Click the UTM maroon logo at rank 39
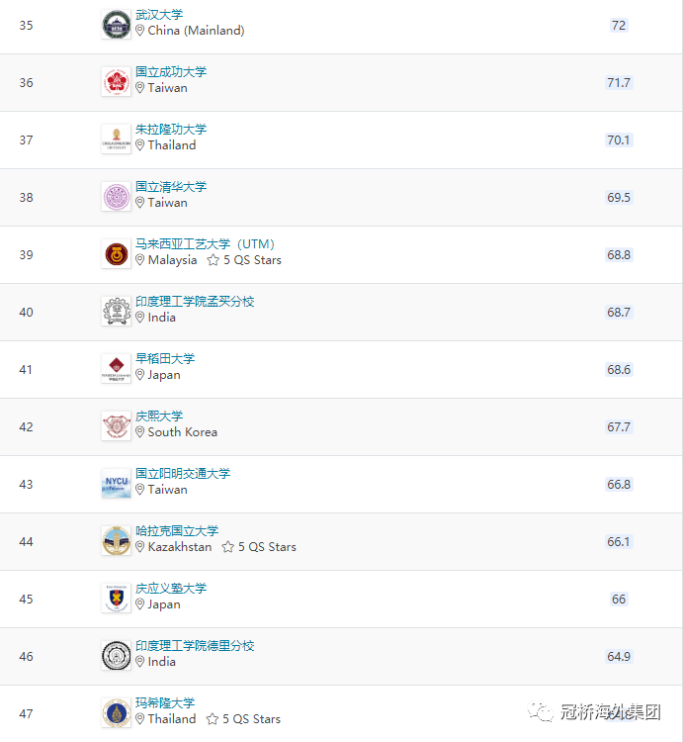The image size is (683, 742). (x=117, y=254)
